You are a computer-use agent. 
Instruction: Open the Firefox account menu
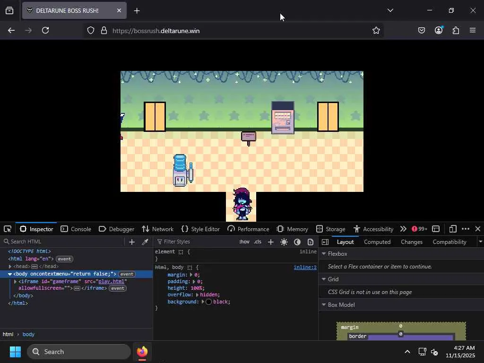tap(439, 30)
